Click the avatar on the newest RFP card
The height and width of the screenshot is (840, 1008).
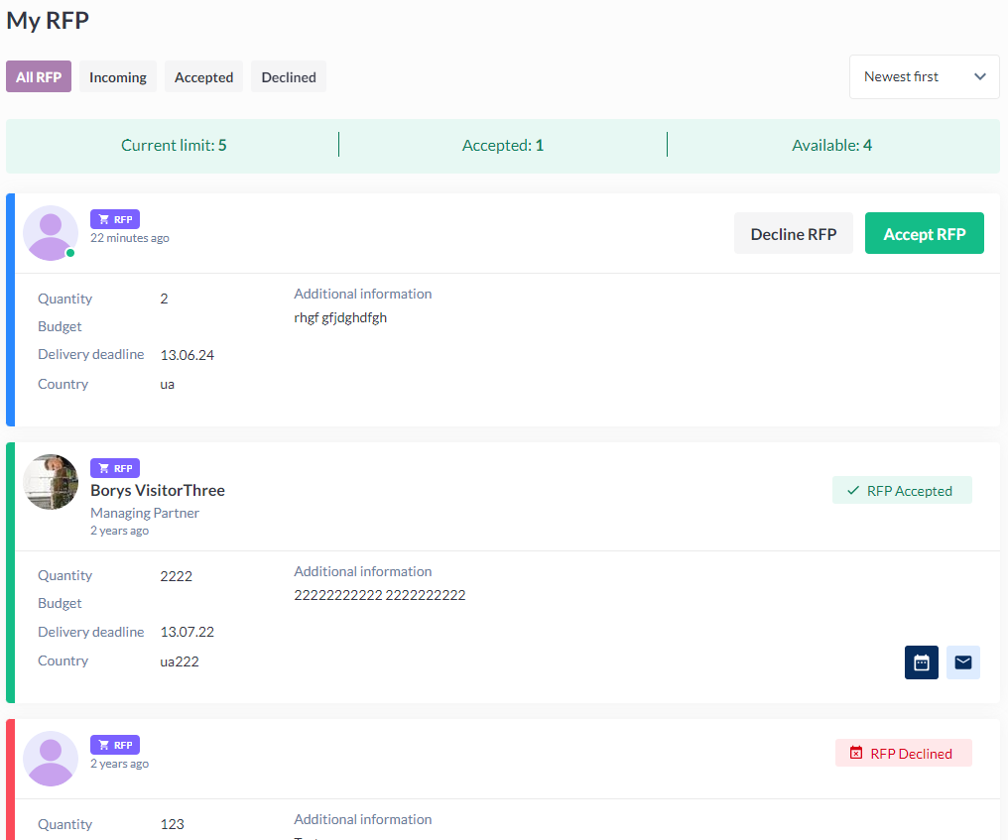[51, 233]
